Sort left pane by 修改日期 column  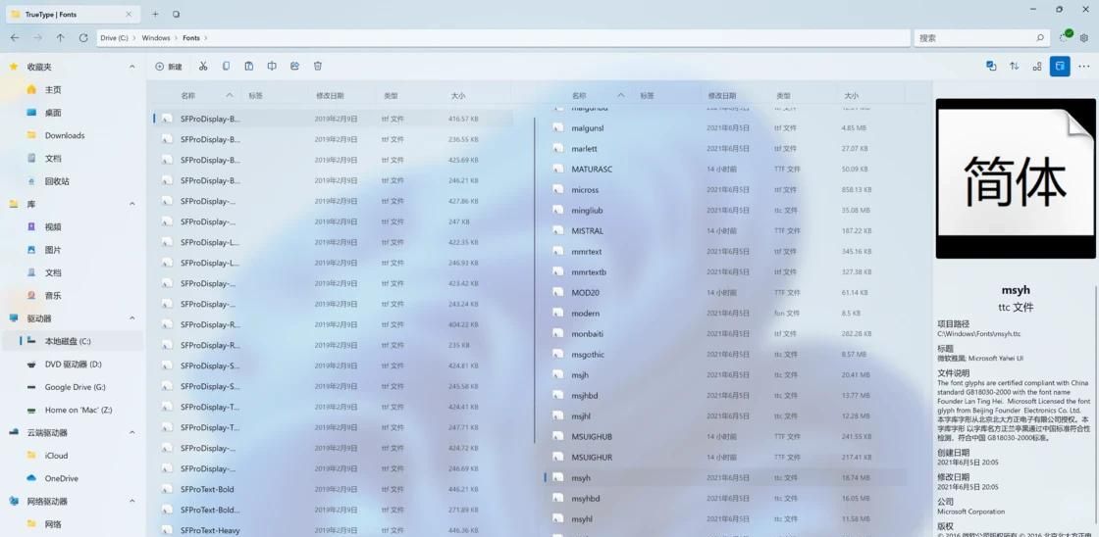tap(330, 95)
